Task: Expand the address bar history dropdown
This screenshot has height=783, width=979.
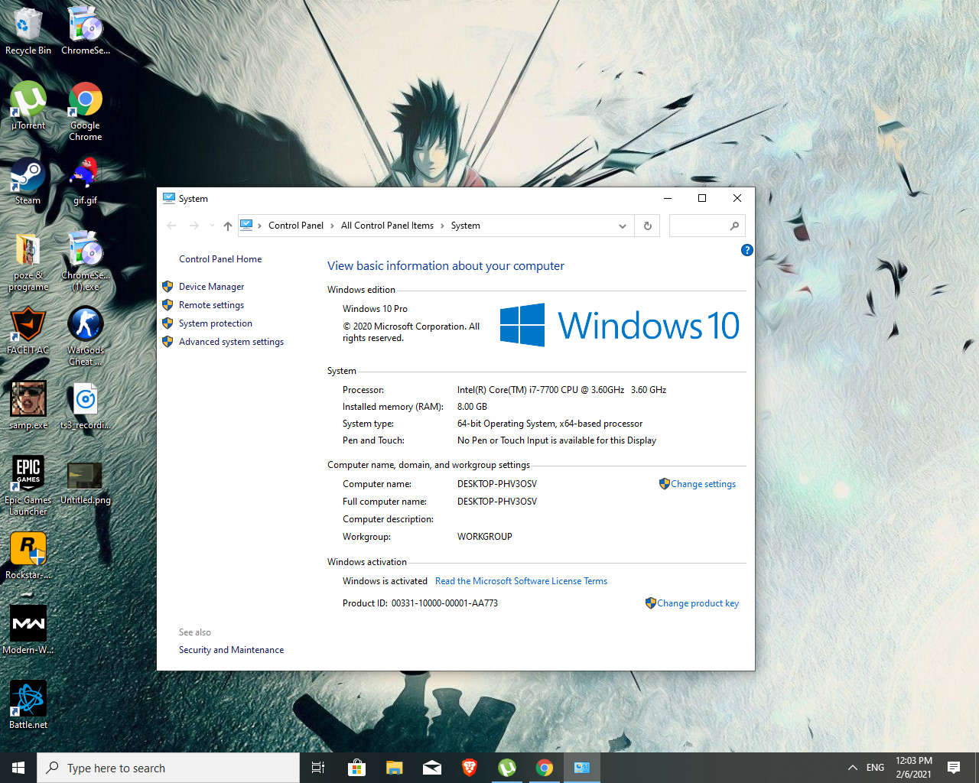Action: 623,226
